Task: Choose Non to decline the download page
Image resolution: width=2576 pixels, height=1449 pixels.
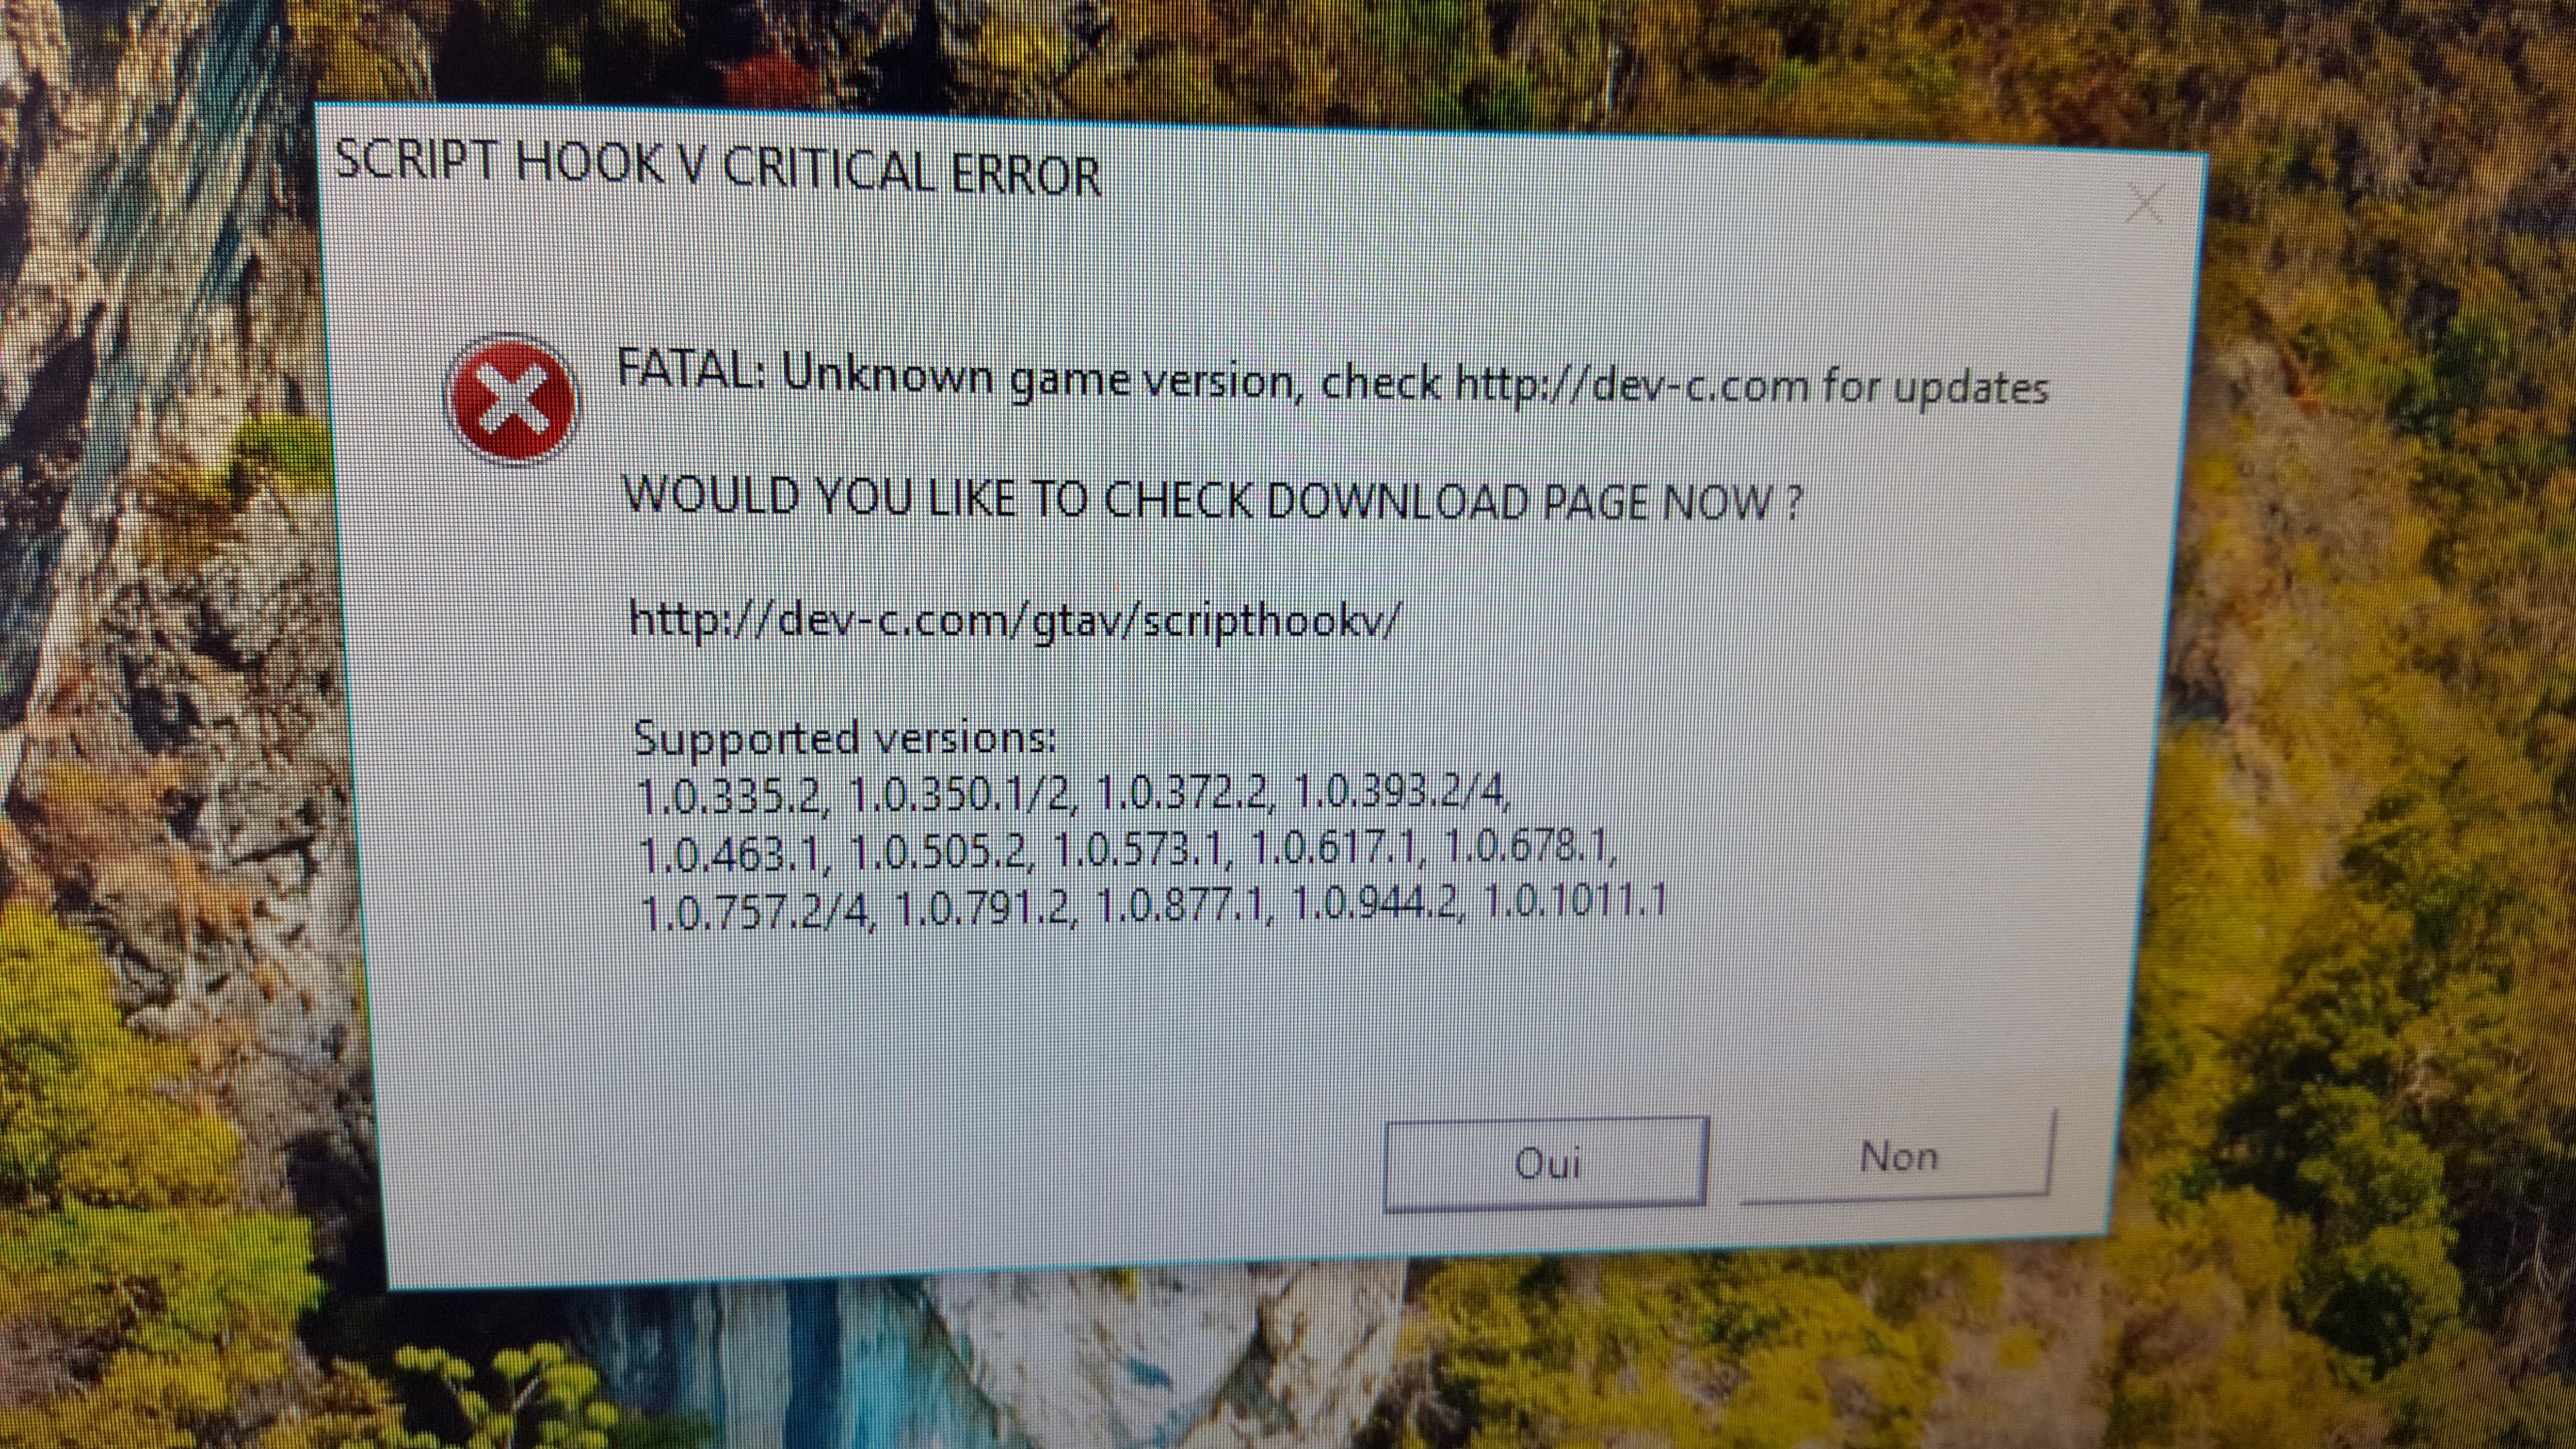Action: [1897, 1155]
